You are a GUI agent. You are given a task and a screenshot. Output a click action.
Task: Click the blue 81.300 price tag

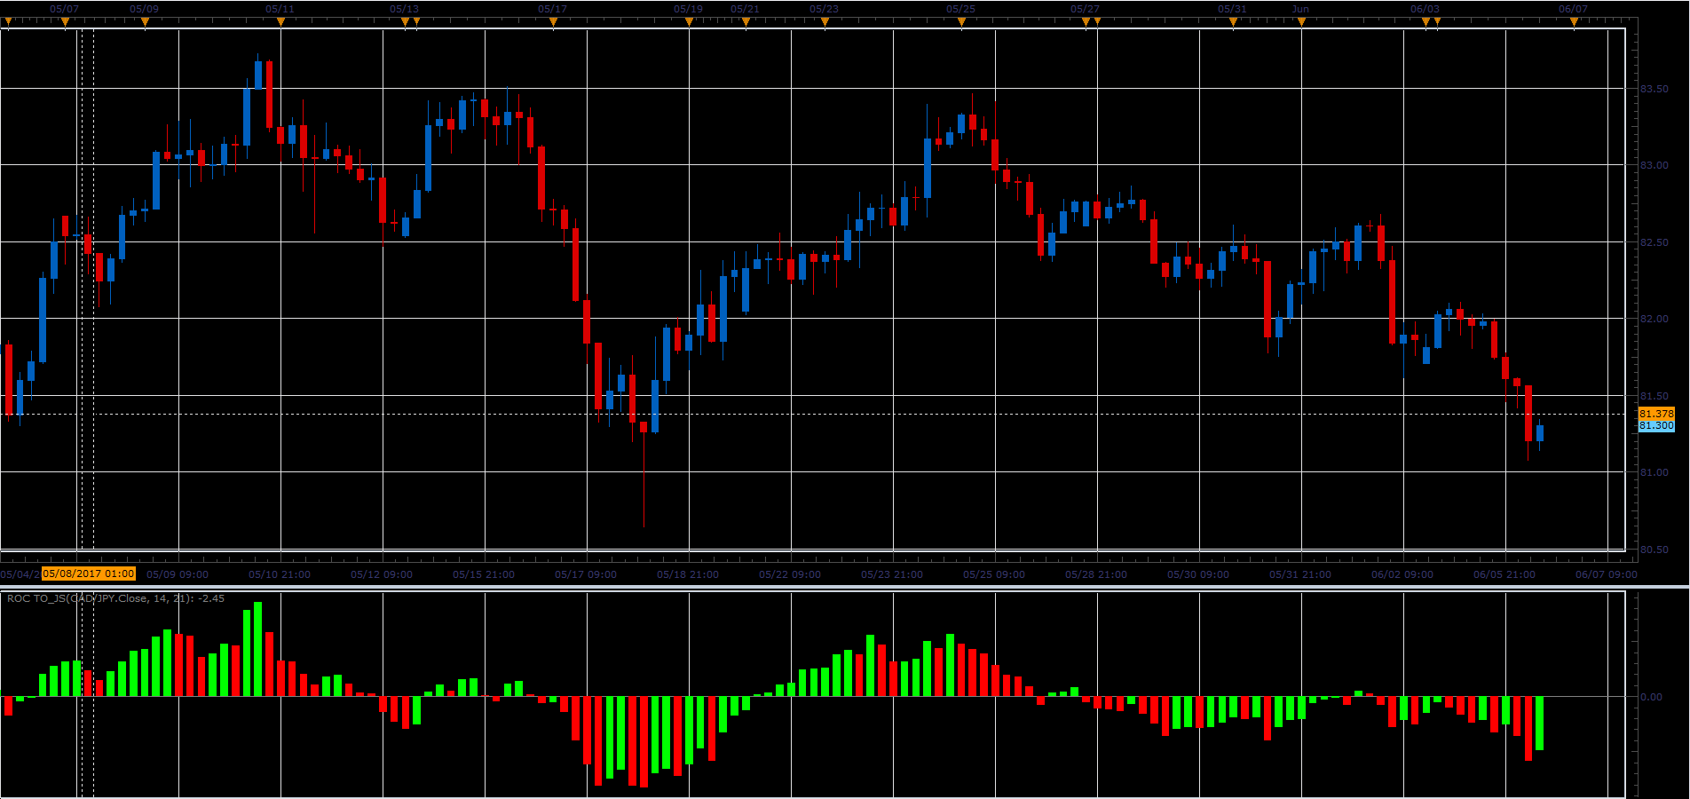pos(1656,426)
